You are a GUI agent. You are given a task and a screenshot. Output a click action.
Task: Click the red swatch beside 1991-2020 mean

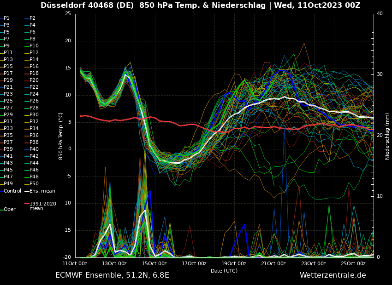pos(26,204)
